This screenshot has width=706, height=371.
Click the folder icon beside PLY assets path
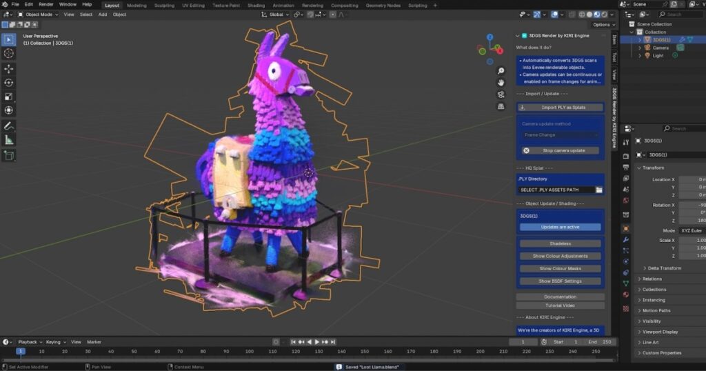[x=599, y=190]
